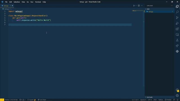180x101 pixels.
Task: Click Prettier formatter status item
Action: (168, 100)
